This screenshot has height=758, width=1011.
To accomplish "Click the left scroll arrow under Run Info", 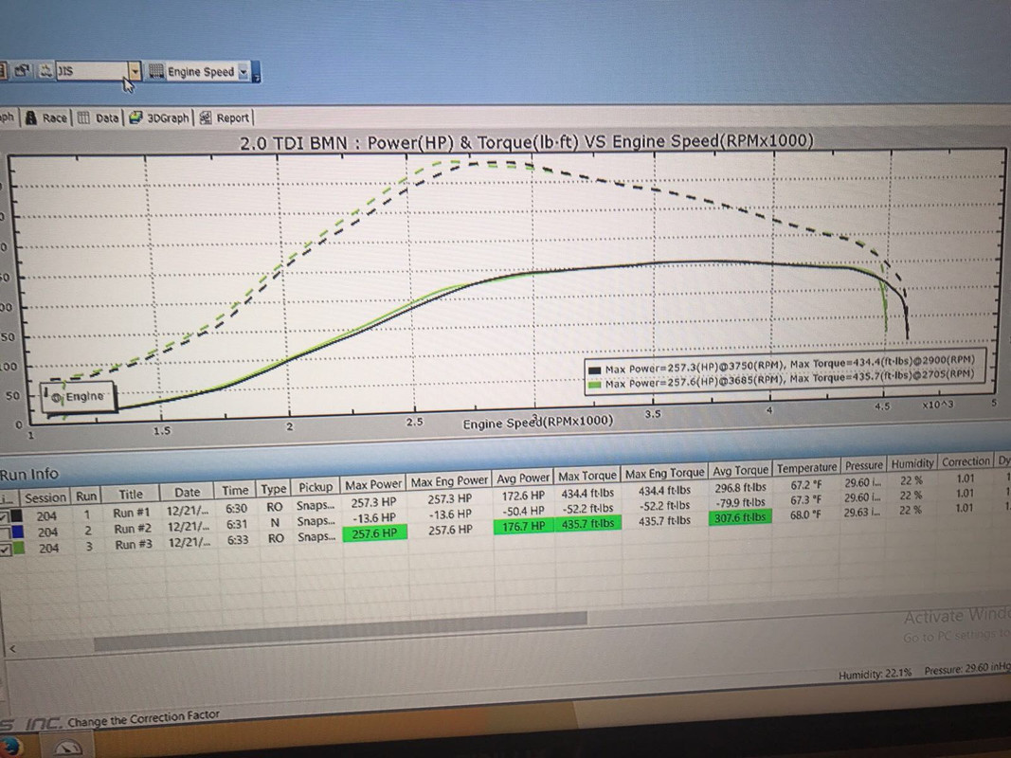I will pos(12,648).
